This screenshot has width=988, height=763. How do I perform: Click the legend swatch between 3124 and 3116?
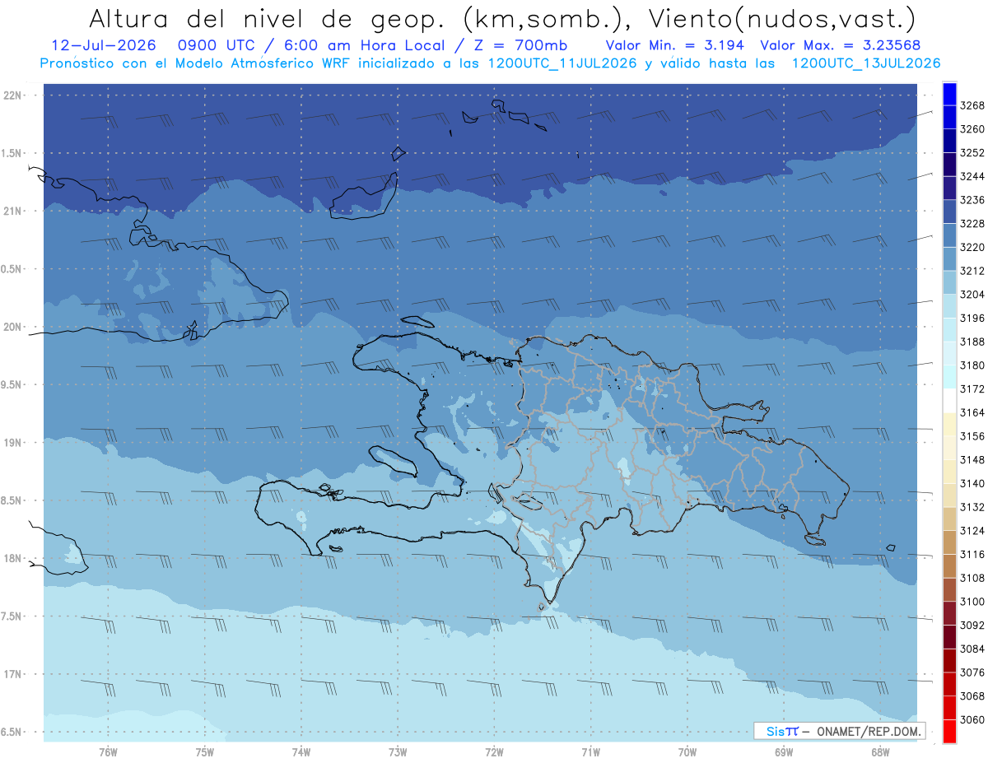click(x=949, y=542)
